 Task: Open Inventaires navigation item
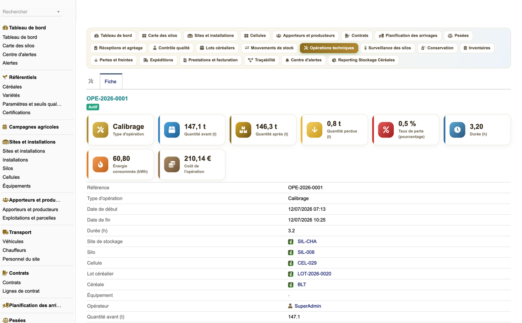pyautogui.click(x=477, y=48)
